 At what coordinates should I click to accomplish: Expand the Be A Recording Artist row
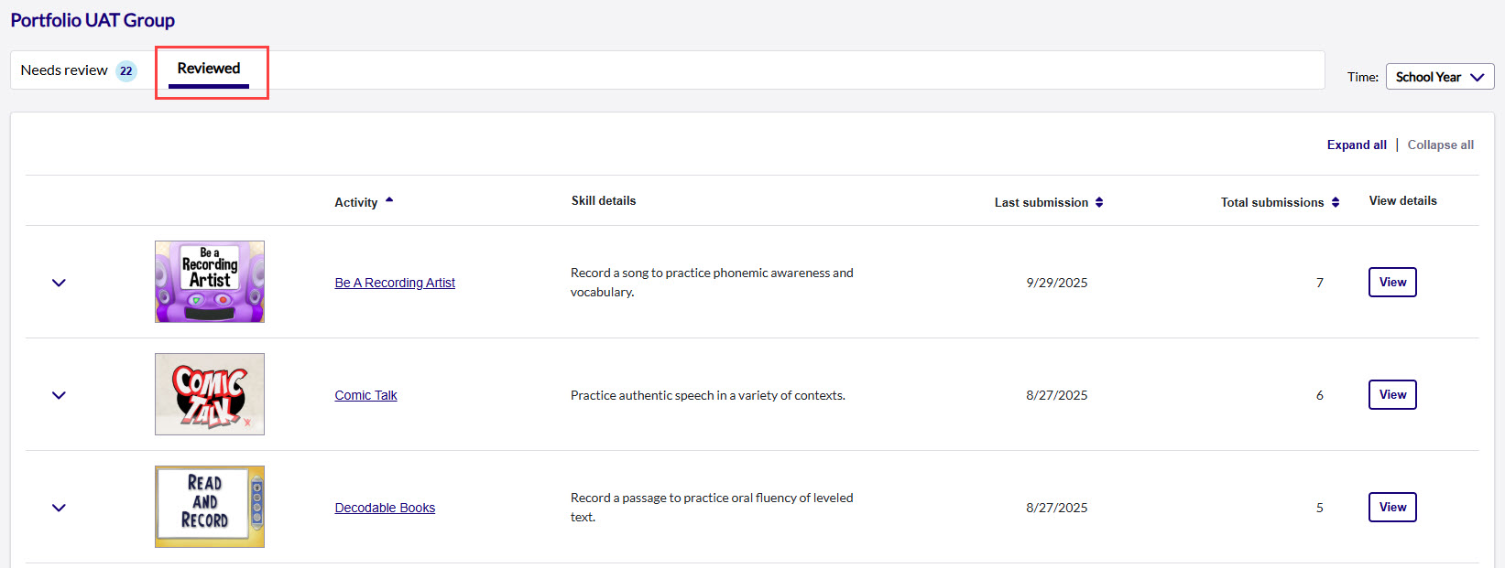59,283
